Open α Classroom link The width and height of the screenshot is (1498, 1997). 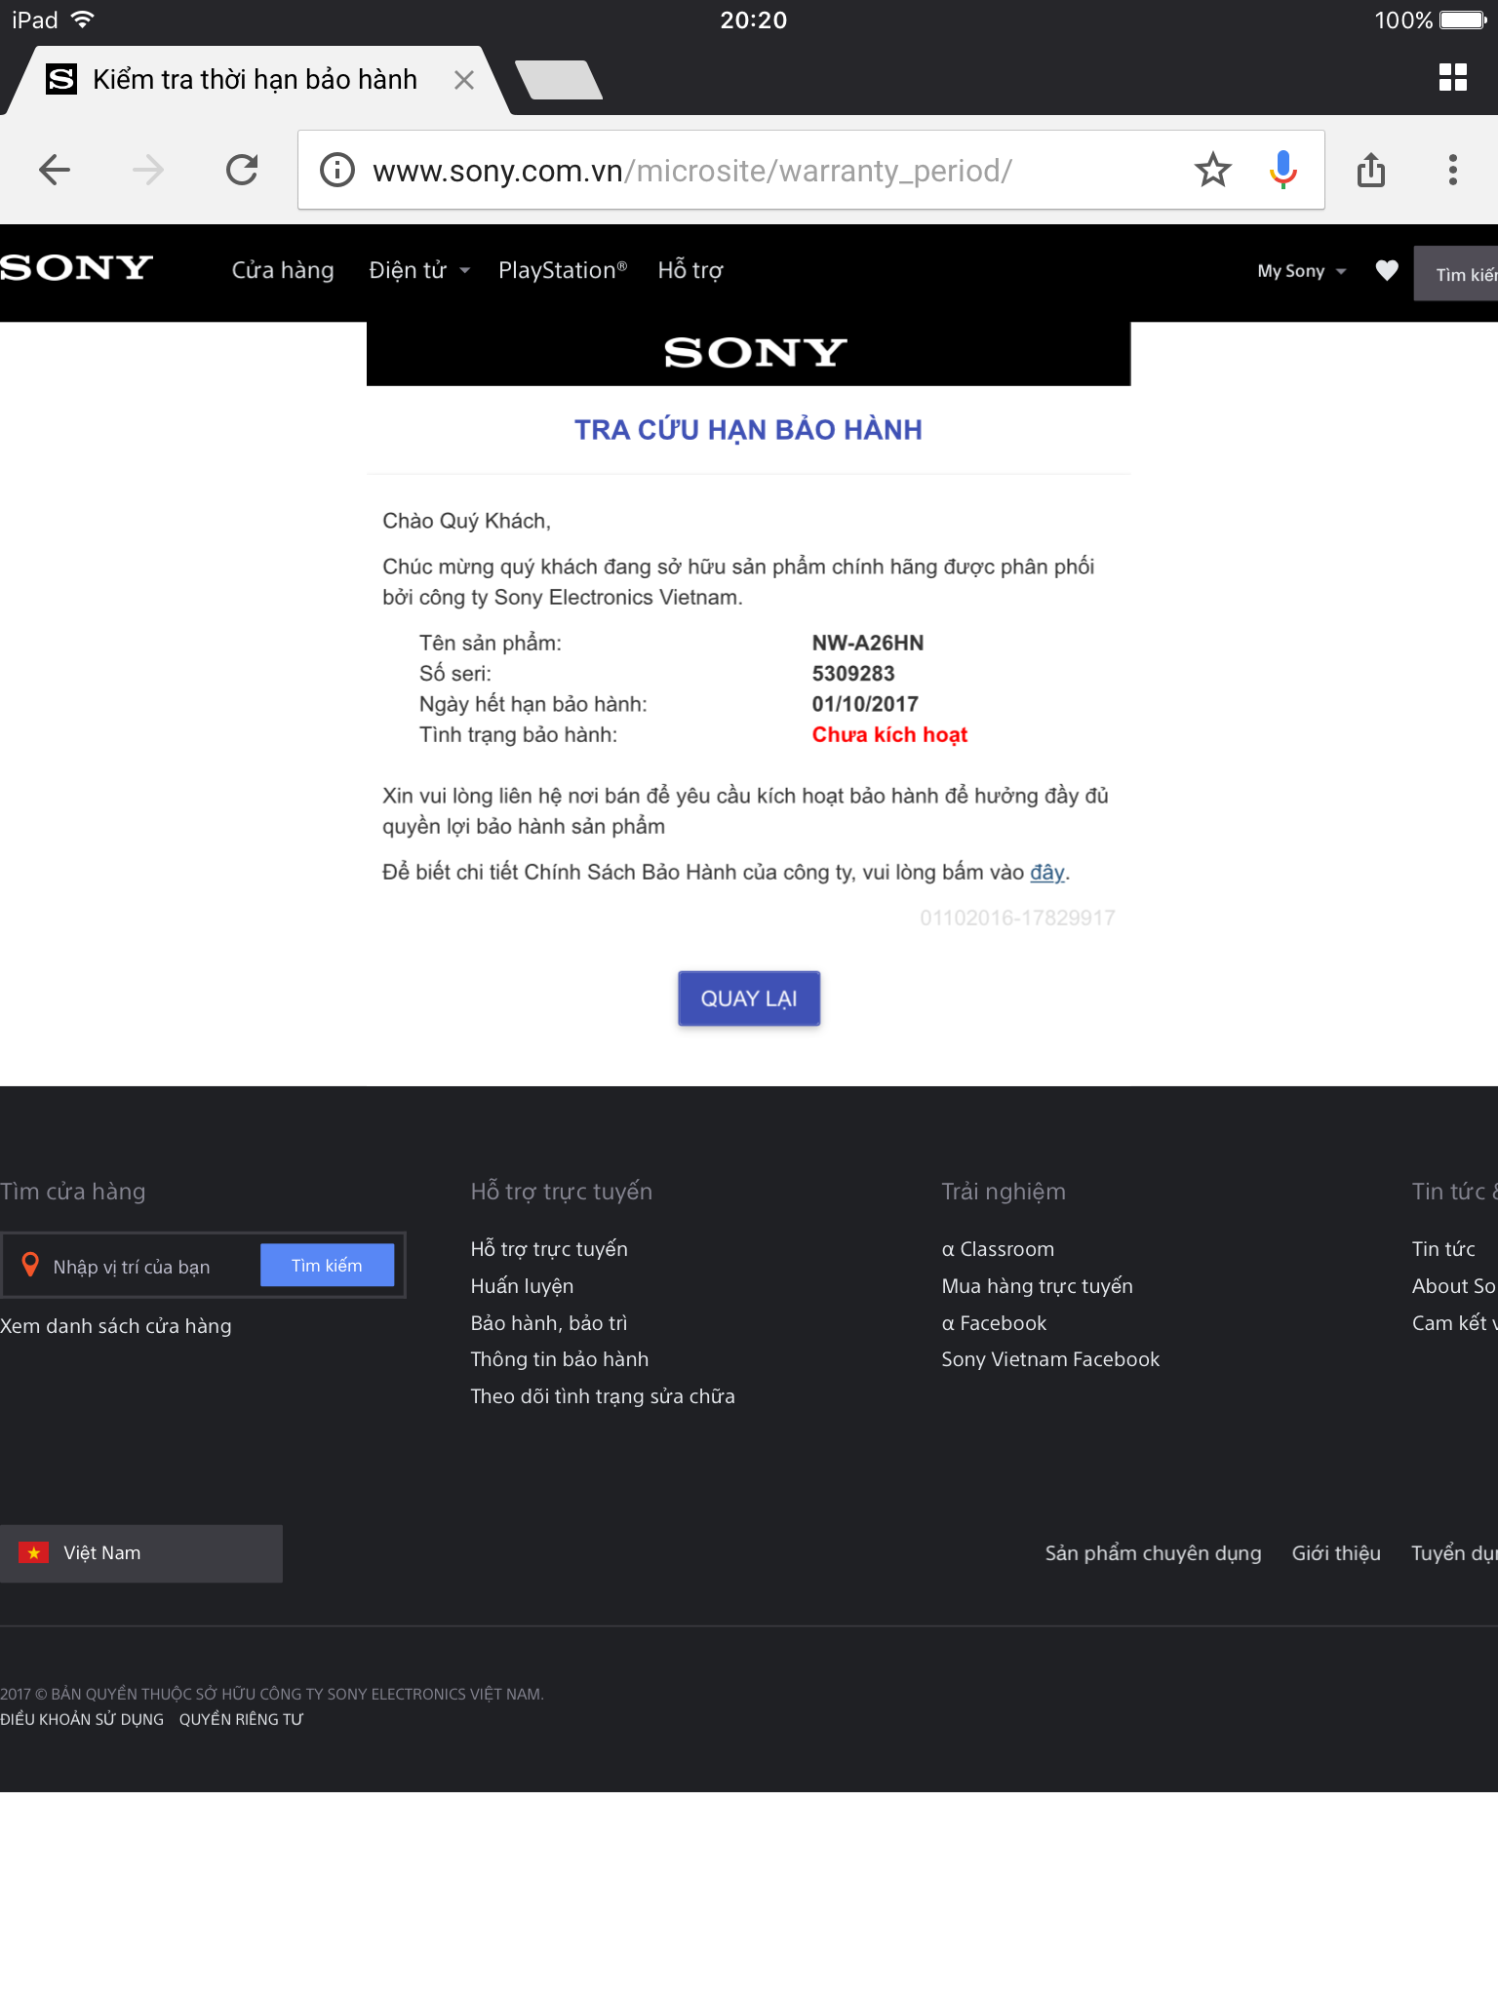998,1249
